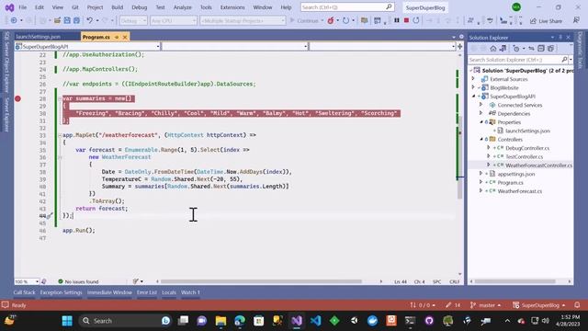Open the Debug configuration dropdown
Screen dimensions: 588x331
tap(133, 21)
